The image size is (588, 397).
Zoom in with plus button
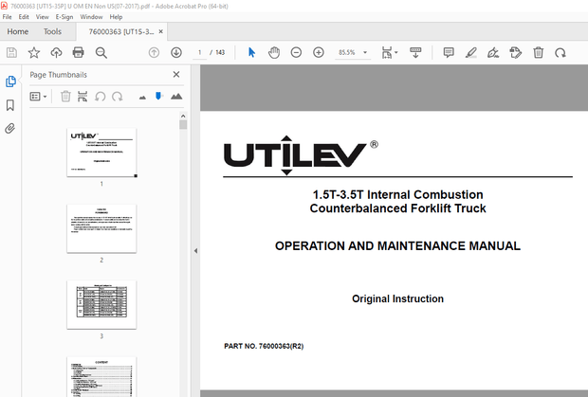[x=319, y=53]
